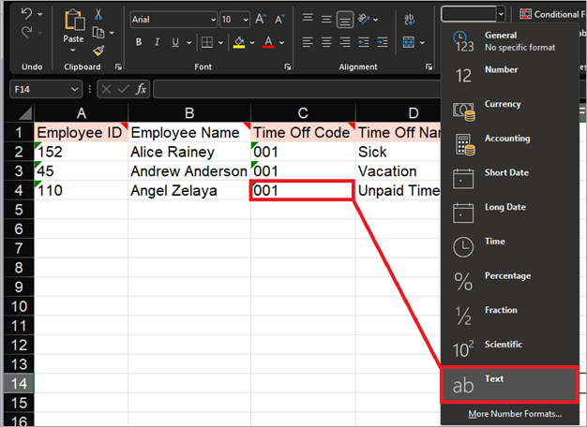This screenshot has width=587, height=427.
Task: Choose Number format option
Action: (x=510, y=76)
